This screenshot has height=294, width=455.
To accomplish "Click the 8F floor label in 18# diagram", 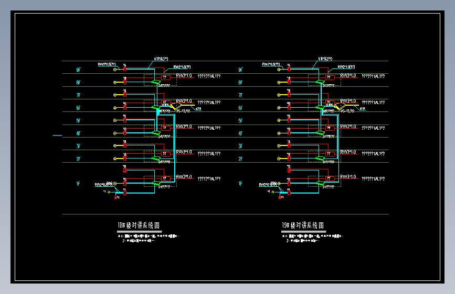I will (x=78, y=83).
